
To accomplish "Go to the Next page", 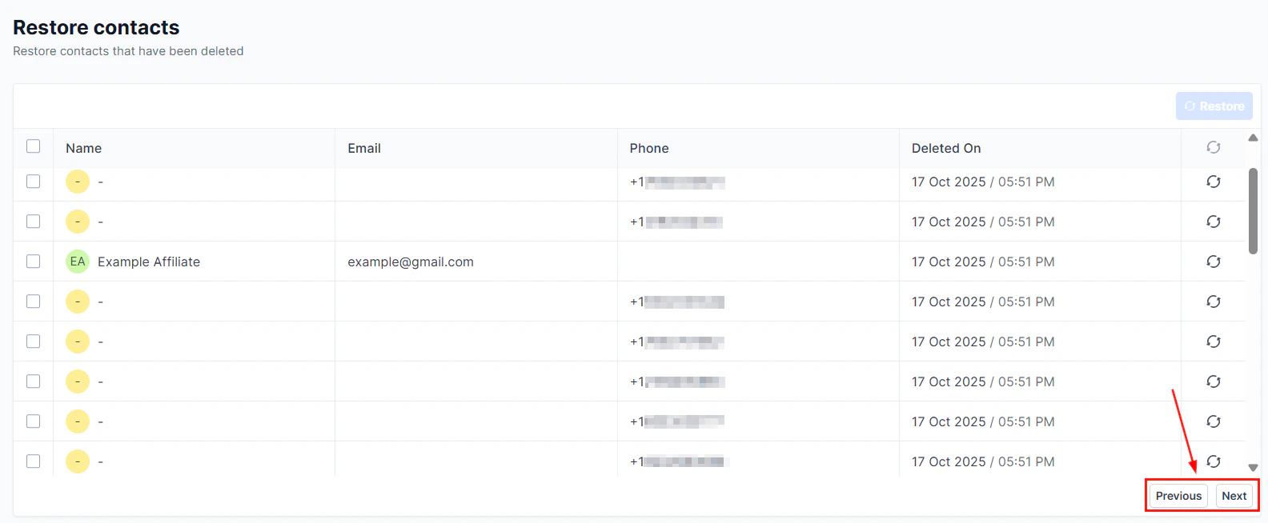I will (x=1234, y=496).
